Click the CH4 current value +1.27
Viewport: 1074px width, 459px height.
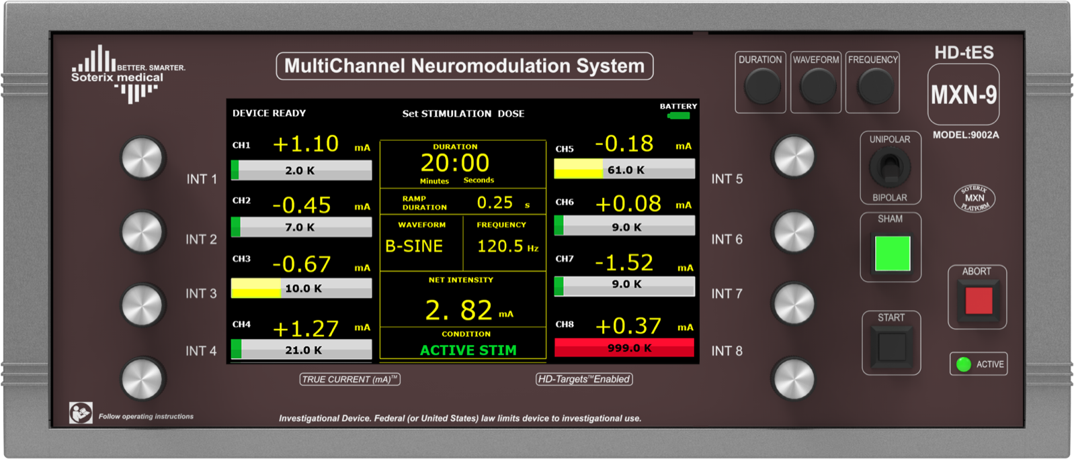click(306, 328)
